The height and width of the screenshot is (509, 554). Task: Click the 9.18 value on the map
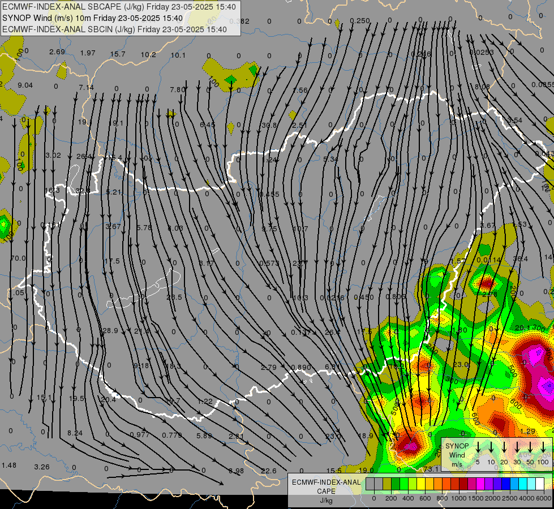click(141, 365)
